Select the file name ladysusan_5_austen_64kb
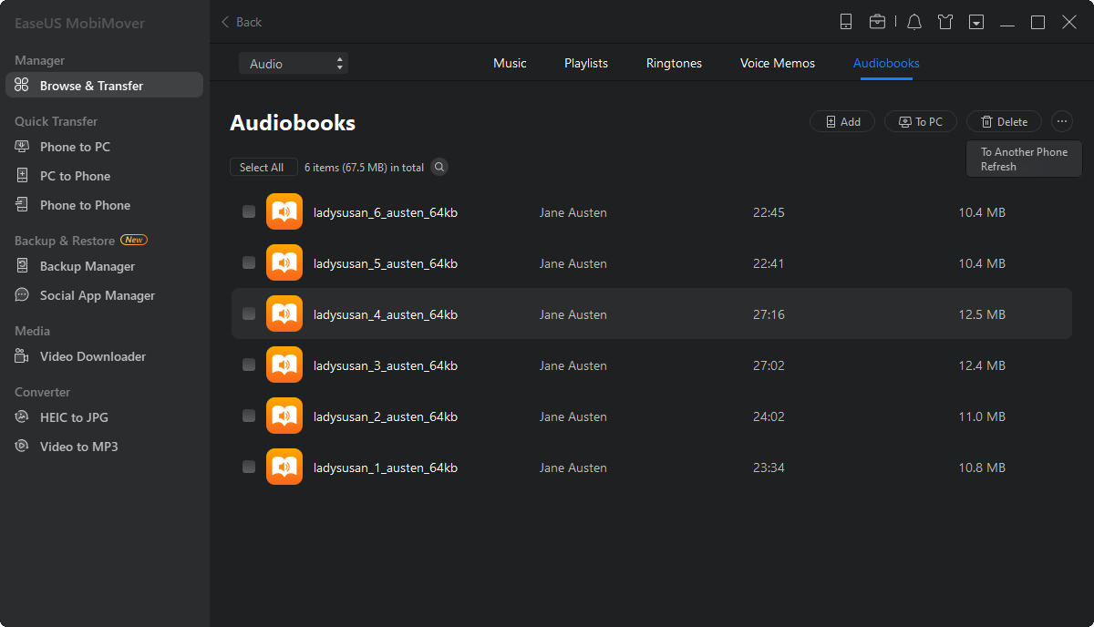The image size is (1094, 627). point(386,263)
